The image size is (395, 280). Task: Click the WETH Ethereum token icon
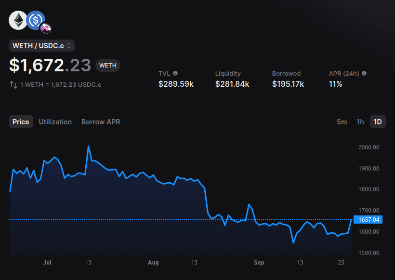tap(18, 20)
